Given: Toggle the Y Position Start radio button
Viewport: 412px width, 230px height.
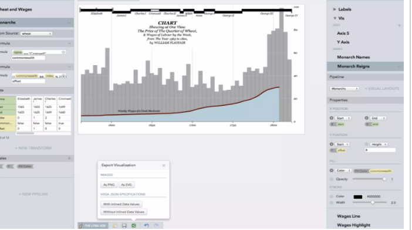Looking at the screenshot, I should 332,144.
